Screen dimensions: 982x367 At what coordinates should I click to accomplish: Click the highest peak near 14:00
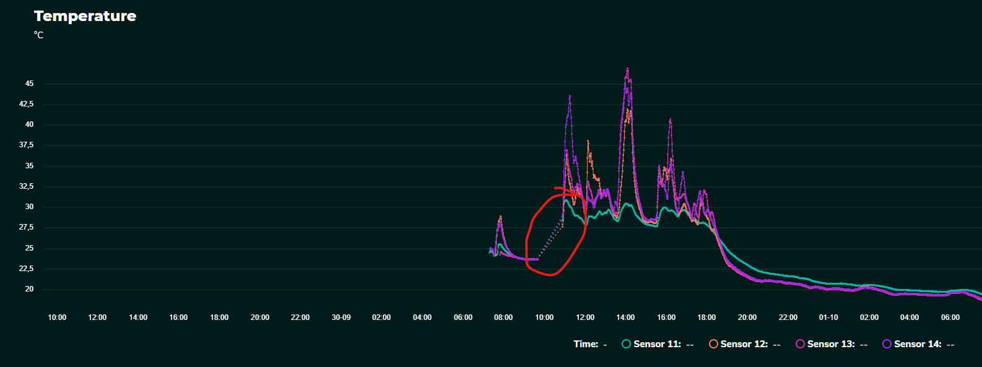(627, 69)
